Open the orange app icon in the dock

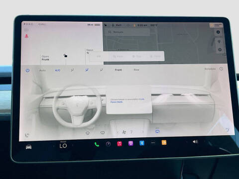point(164,142)
